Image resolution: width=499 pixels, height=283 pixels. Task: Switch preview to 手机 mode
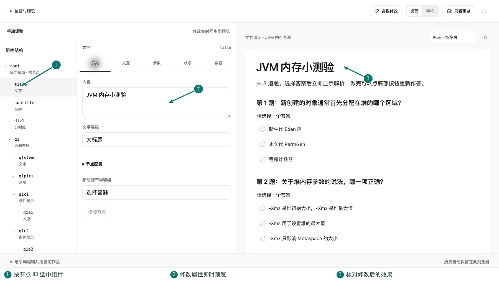430,11
